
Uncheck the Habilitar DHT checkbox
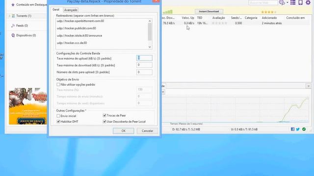(x=58, y=122)
